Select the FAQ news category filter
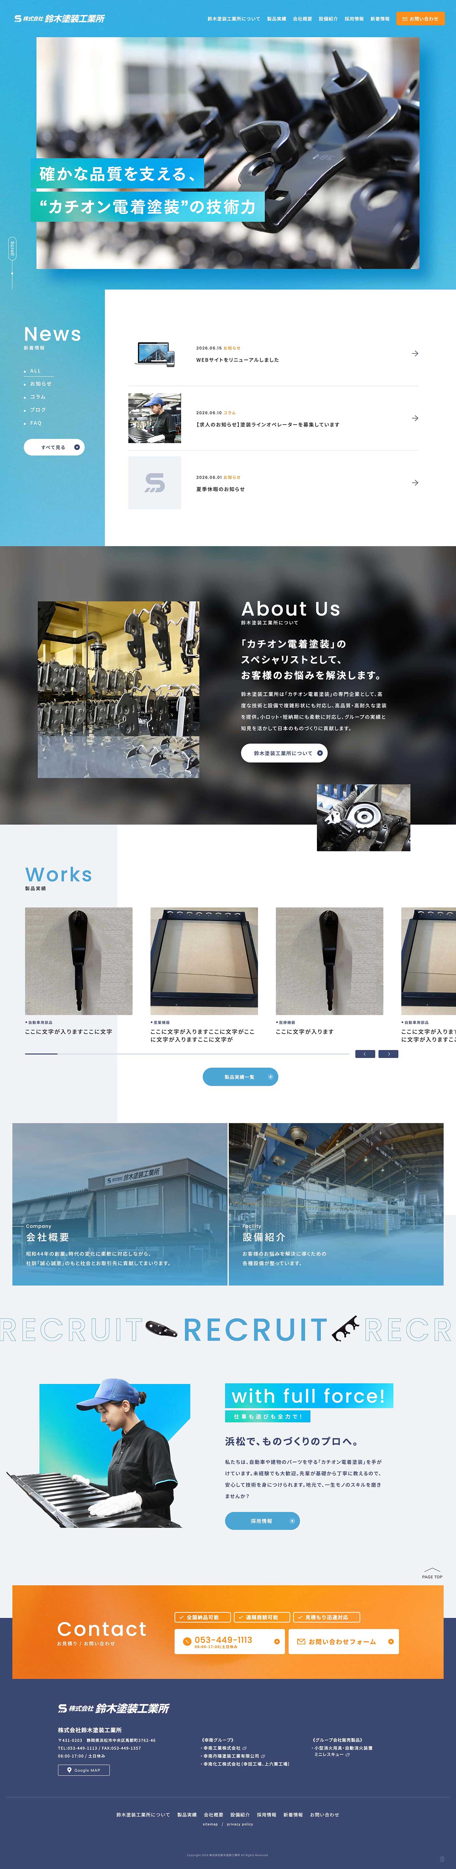 pyautogui.click(x=36, y=423)
